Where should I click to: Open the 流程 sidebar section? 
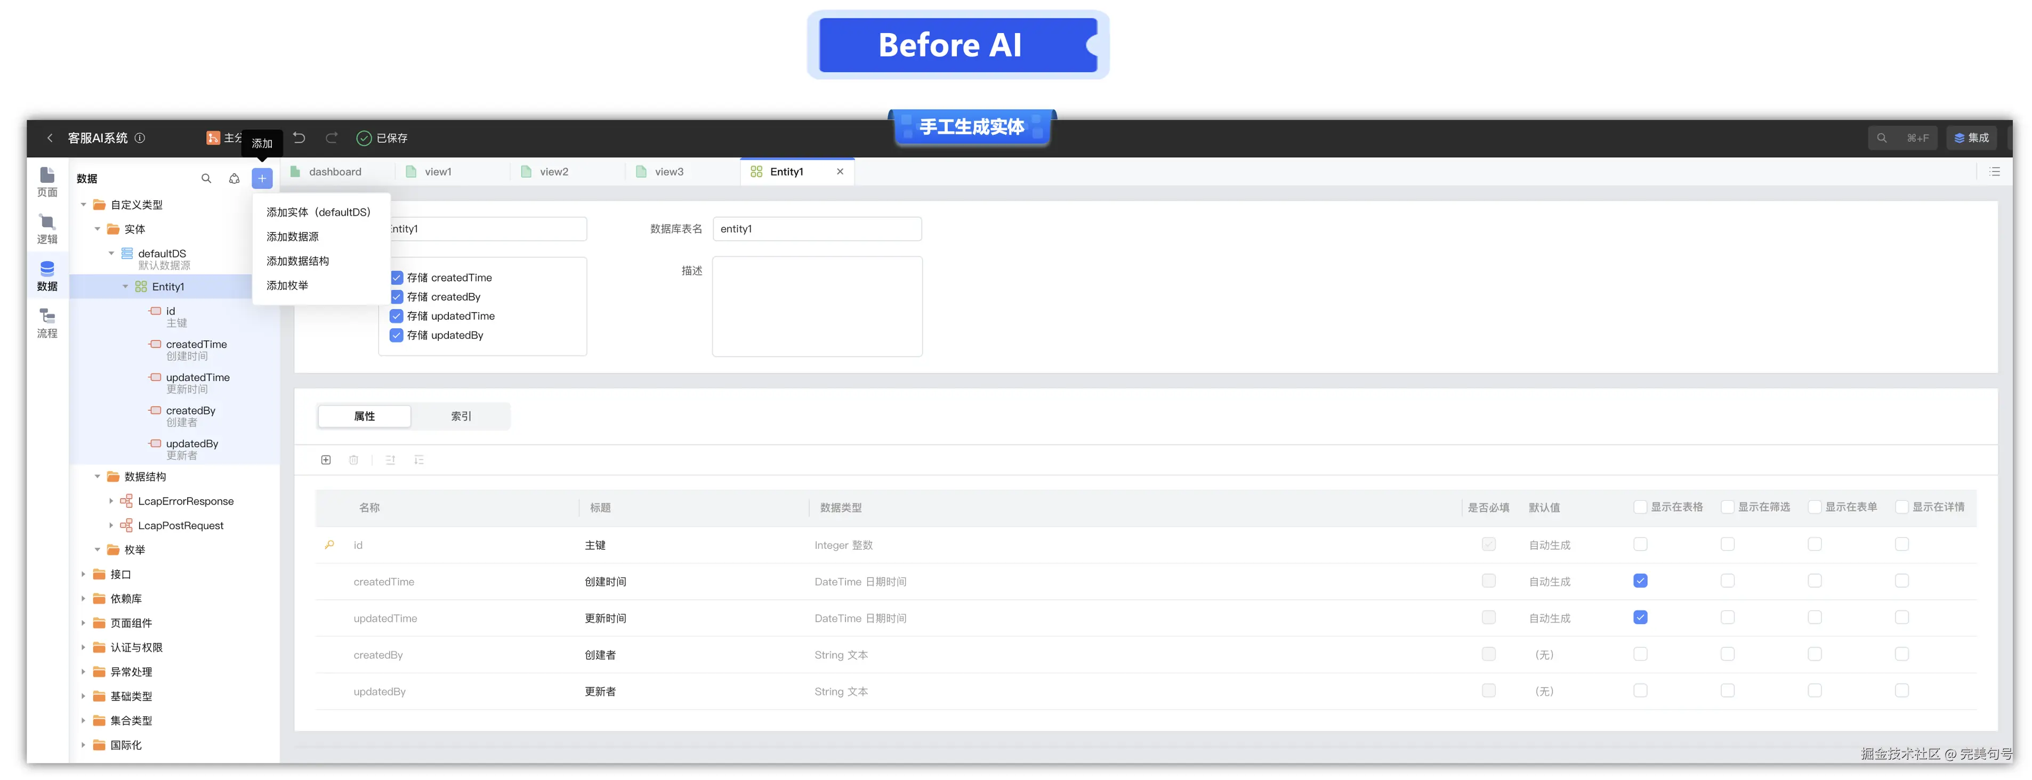(x=47, y=323)
